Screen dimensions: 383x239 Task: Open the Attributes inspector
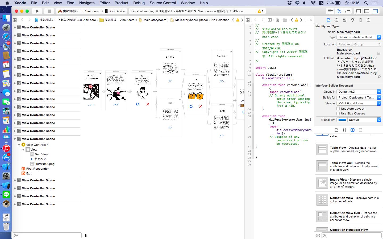coord(352,20)
